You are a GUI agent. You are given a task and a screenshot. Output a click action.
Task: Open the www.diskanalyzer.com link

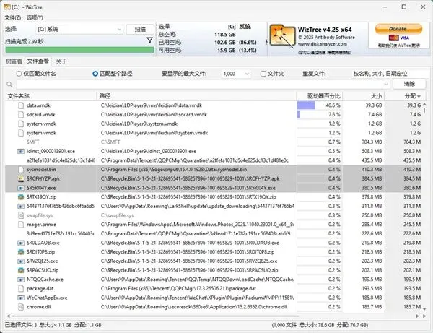coord(323,43)
